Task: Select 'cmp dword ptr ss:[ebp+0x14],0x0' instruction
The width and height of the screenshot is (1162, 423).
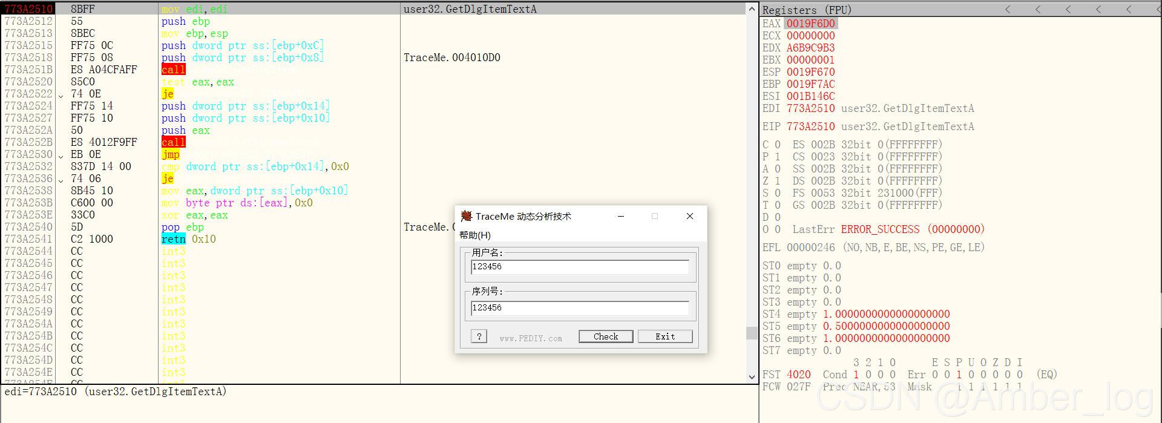Action: point(255,166)
